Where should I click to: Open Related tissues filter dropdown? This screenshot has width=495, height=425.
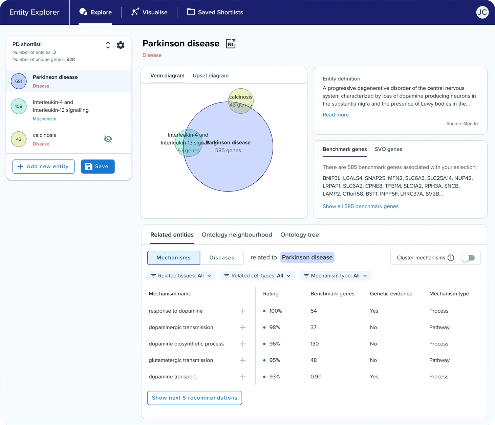point(181,276)
